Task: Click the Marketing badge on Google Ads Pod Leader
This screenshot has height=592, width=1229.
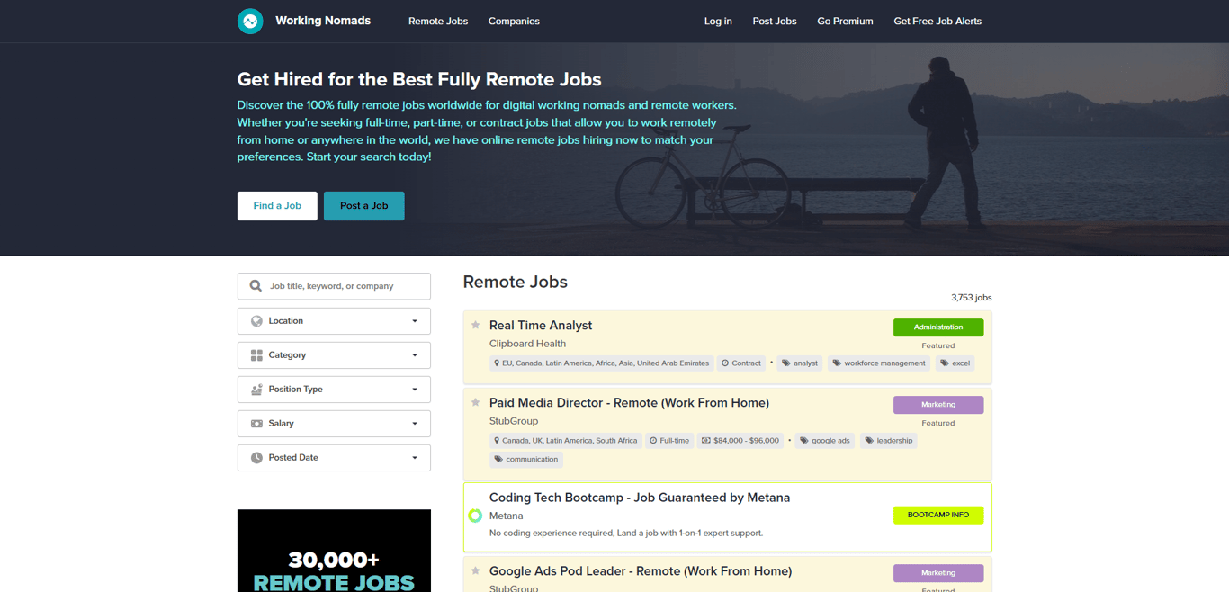Action: point(938,573)
